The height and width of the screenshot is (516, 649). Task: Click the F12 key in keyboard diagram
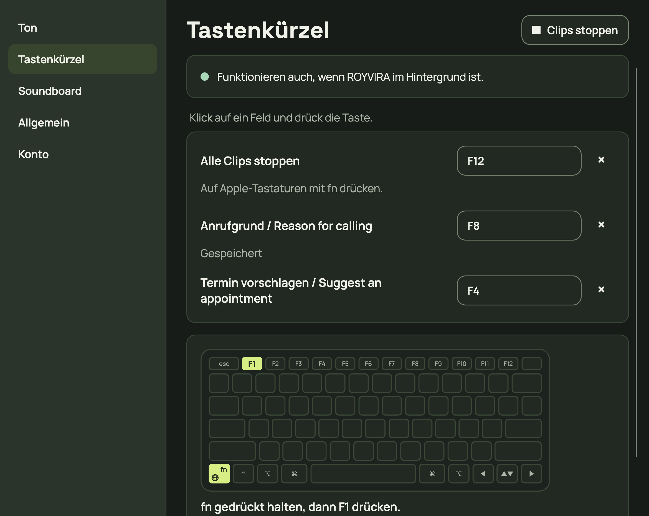pos(508,364)
